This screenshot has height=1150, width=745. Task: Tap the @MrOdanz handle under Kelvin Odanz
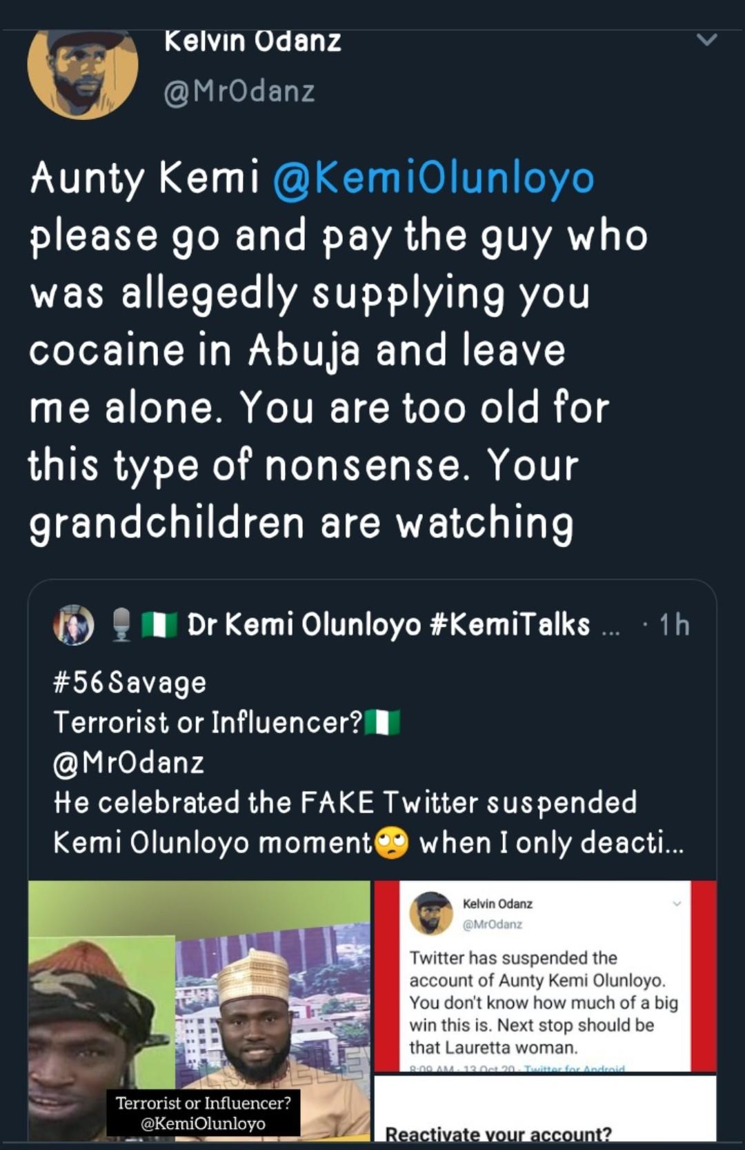pos(239,91)
